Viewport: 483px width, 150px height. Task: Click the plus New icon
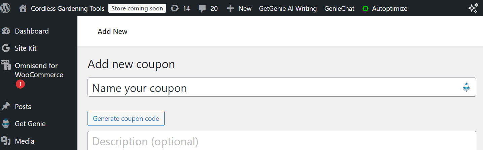point(230,8)
